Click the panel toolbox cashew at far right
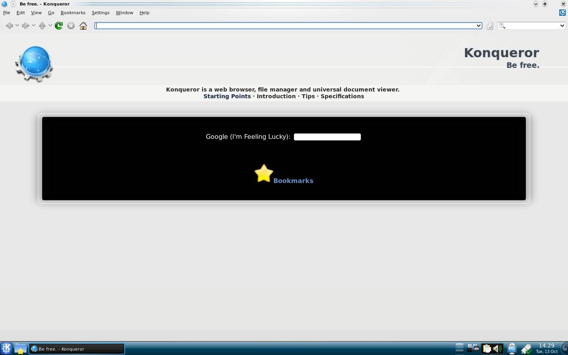This screenshot has height=355, width=568. (x=564, y=349)
